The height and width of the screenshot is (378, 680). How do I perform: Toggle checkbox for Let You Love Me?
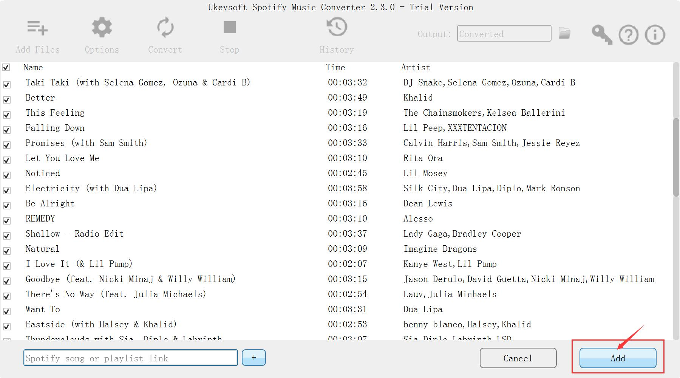[x=6, y=160]
